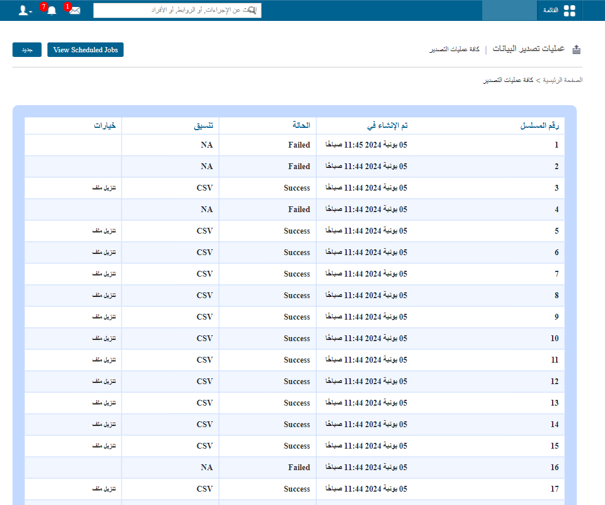The image size is (605, 505).
Task: Click the NA format in row 16
Action: point(207,467)
